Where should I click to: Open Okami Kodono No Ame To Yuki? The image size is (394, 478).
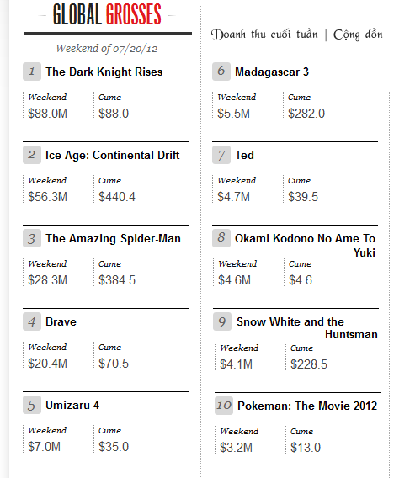(x=305, y=246)
